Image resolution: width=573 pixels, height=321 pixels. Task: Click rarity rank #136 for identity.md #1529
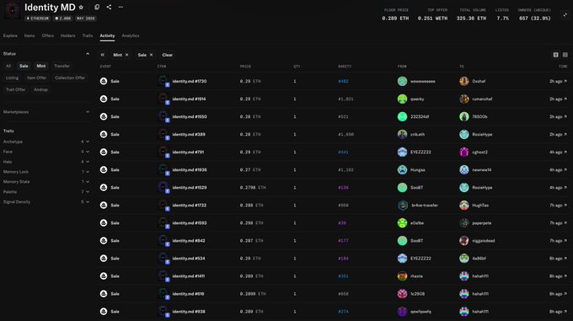pos(343,187)
